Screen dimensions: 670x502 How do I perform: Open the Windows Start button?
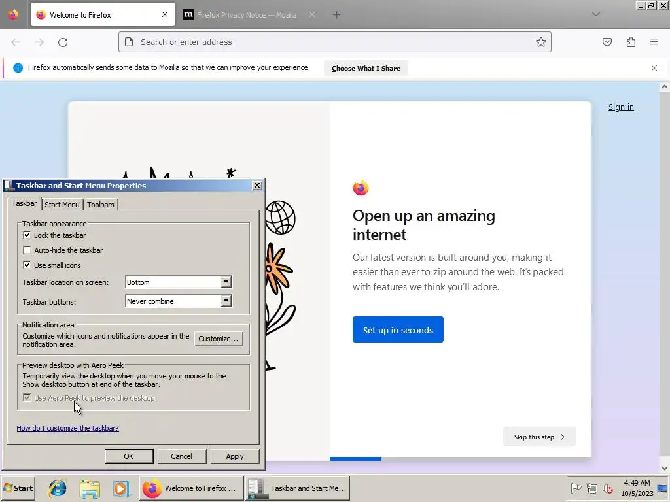point(18,488)
